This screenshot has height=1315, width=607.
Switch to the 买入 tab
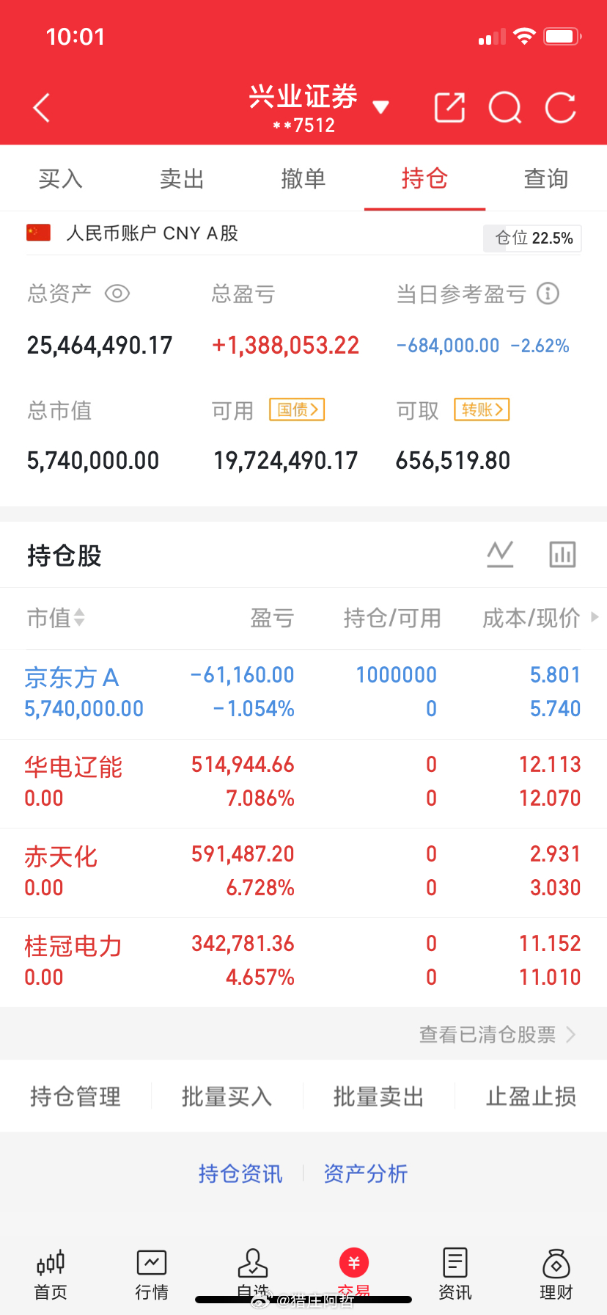point(61,178)
